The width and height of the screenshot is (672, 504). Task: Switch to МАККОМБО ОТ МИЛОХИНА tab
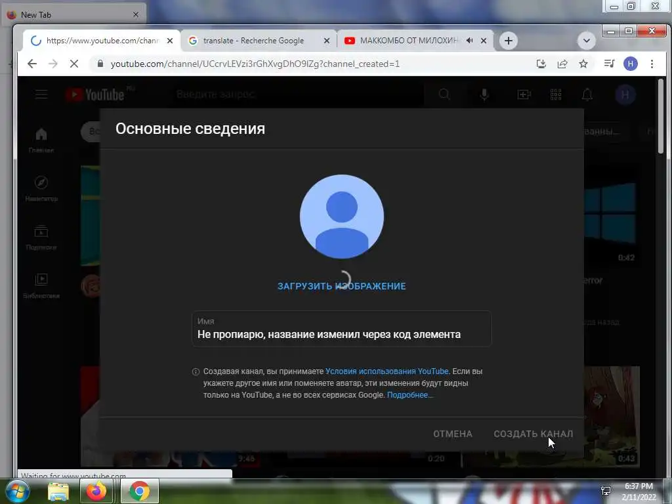point(415,41)
